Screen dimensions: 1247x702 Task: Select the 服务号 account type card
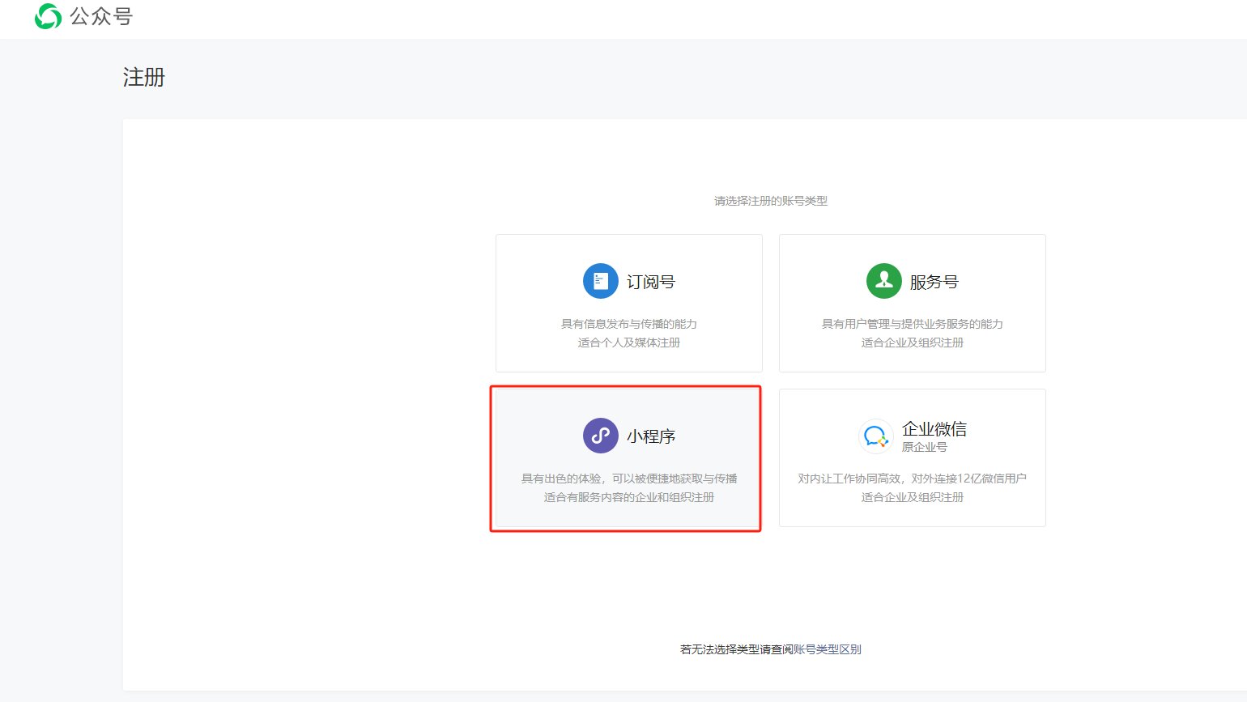[x=912, y=303]
